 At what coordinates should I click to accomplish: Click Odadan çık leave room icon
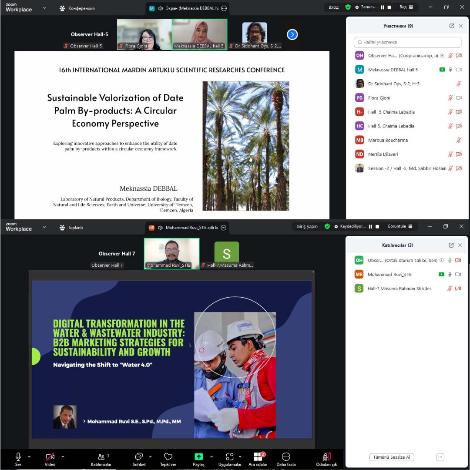click(326, 457)
